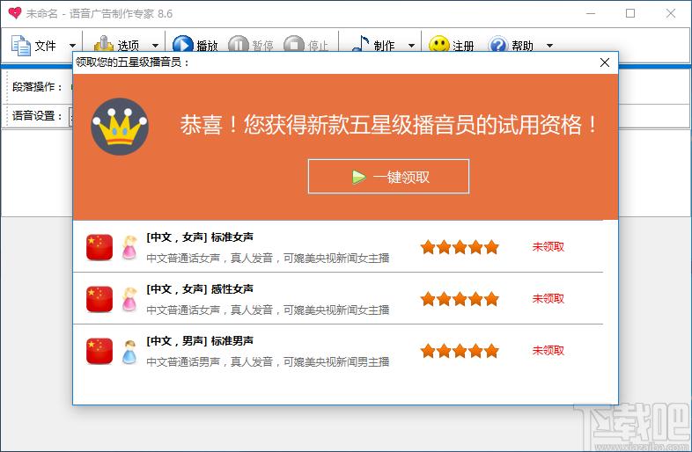Expand the 制作 dropdown arrow

(x=412, y=46)
